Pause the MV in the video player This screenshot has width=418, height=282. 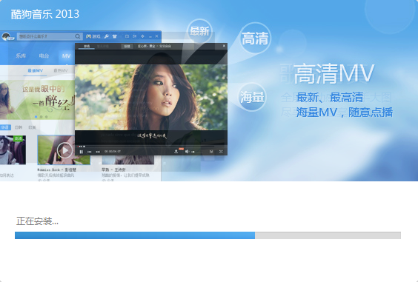click(81, 152)
